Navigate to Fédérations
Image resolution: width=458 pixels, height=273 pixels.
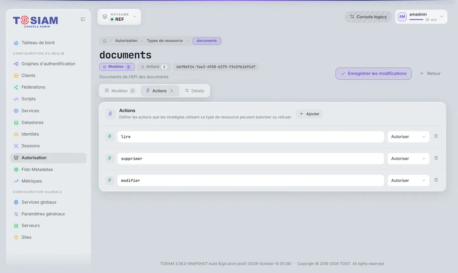pyautogui.click(x=48, y=87)
